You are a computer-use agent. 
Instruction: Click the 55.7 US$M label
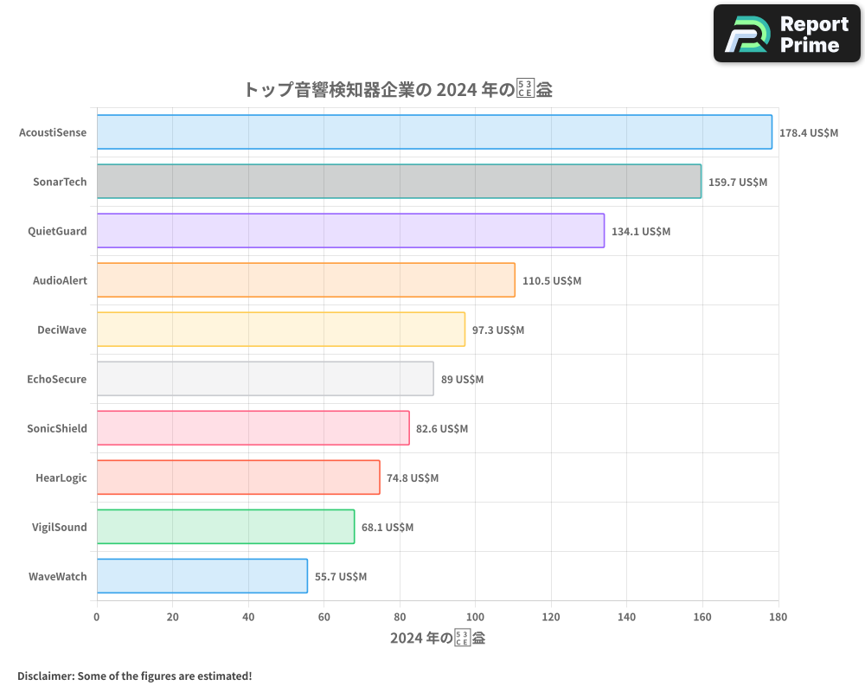(x=339, y=576)
